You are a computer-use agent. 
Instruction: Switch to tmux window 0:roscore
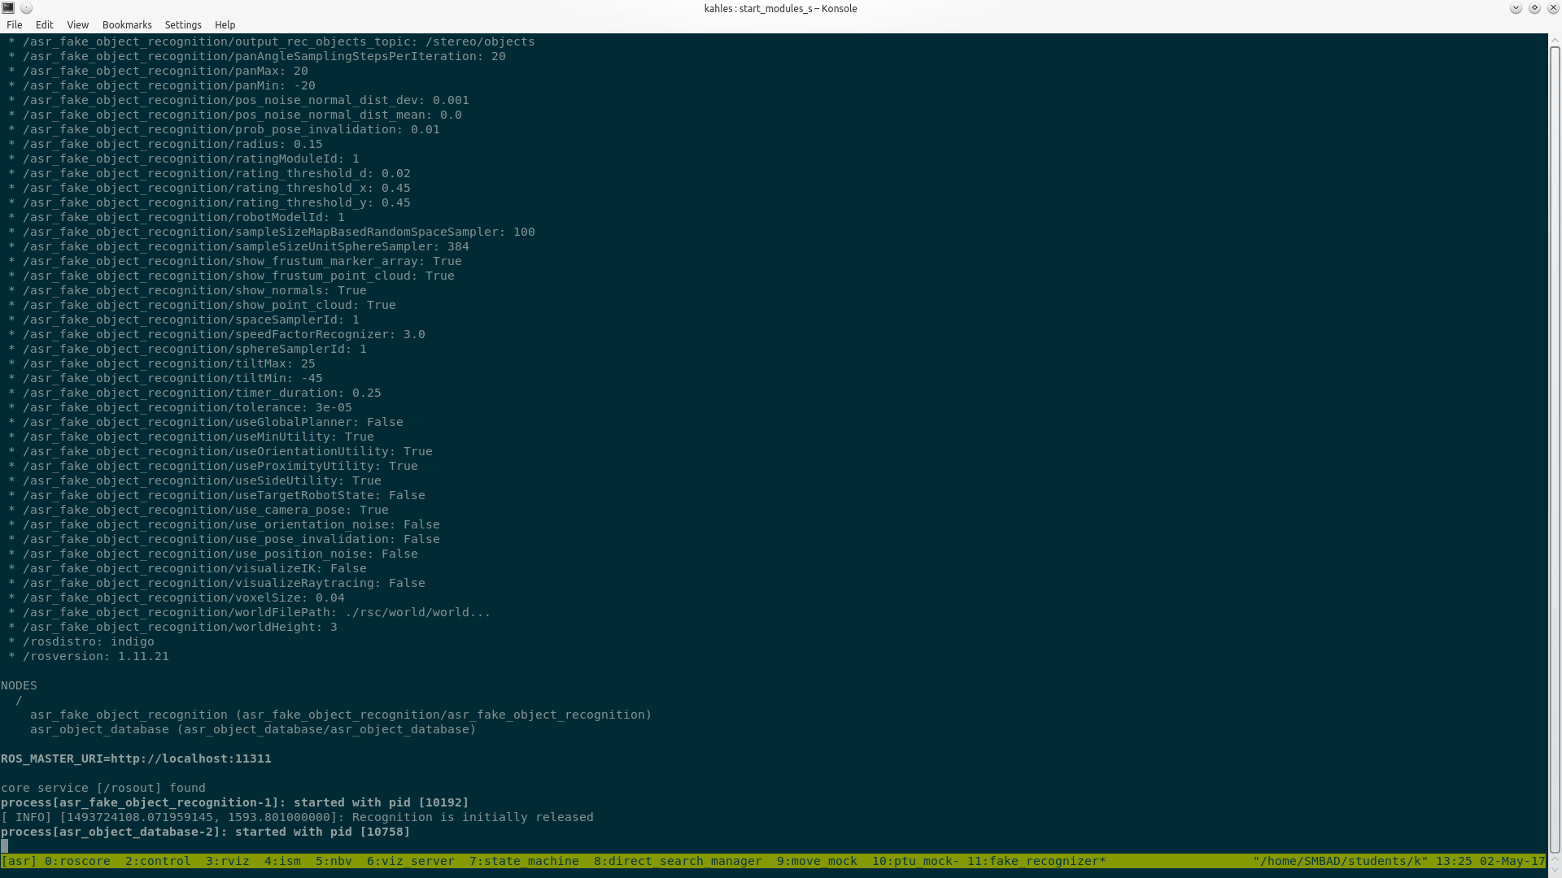tap(77, 861)
